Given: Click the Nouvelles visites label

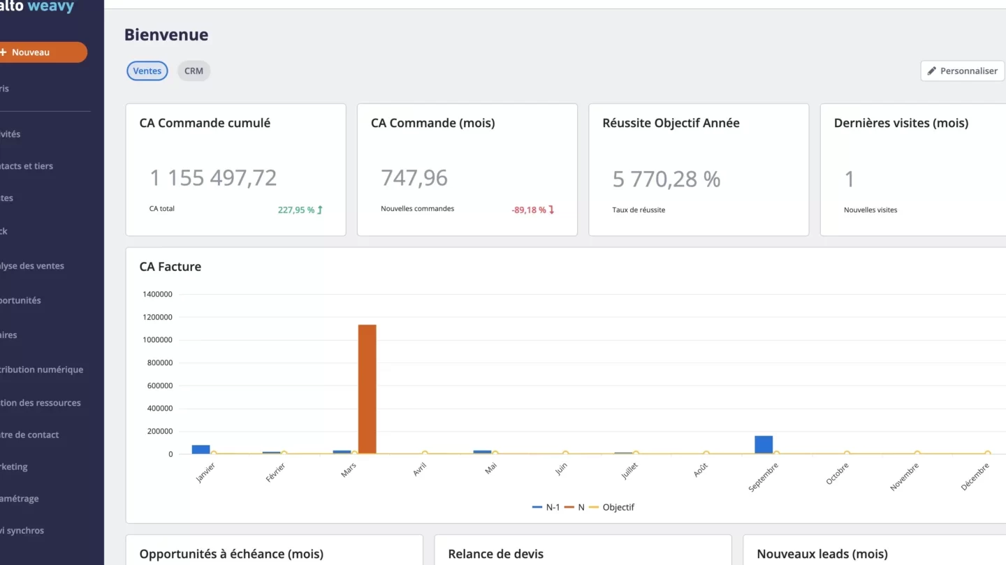Looking at the screenshot, I should pos(870,210).
